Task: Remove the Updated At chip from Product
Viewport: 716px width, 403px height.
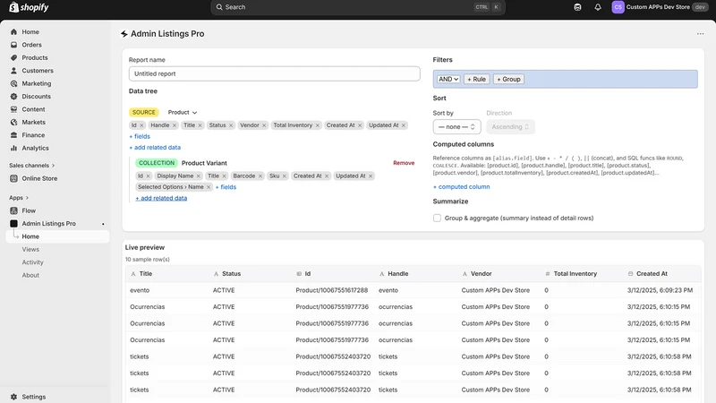Action: pyautogui.click(x=404, y=125)
